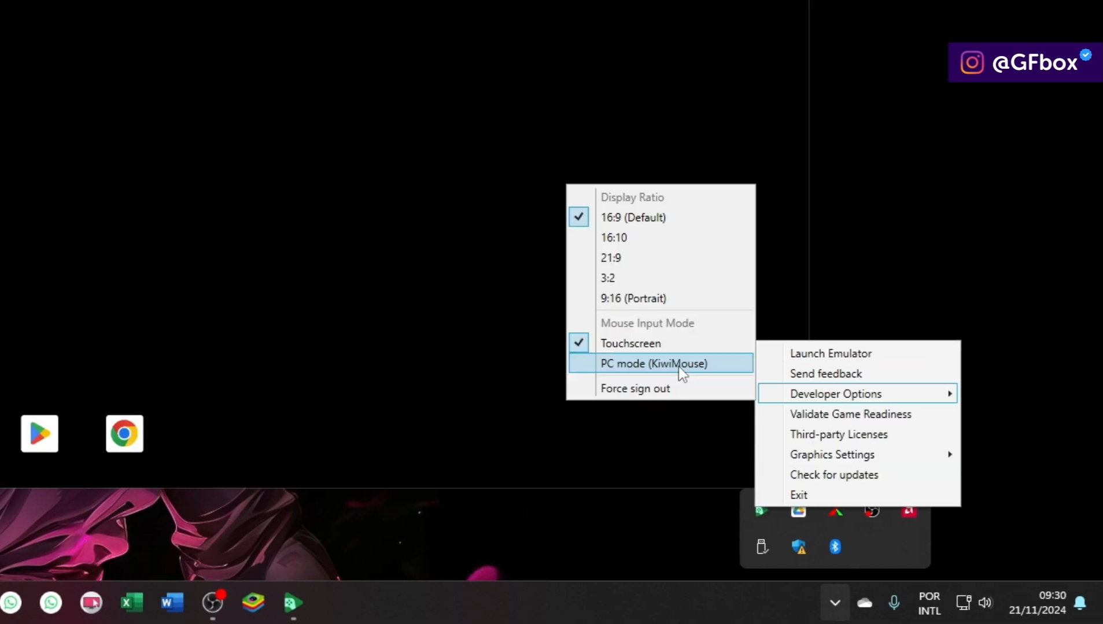The height and width of the screenshot is (624, 1103).
Task: Expand the Developer Options submenu
Action: (836, 393)
